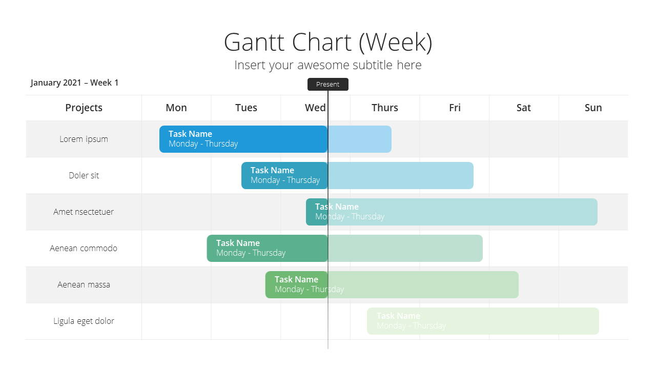Click the Lorem ipsum project name
The width and height of the screenshot is (656, 369).
click(x=84, y=139)
